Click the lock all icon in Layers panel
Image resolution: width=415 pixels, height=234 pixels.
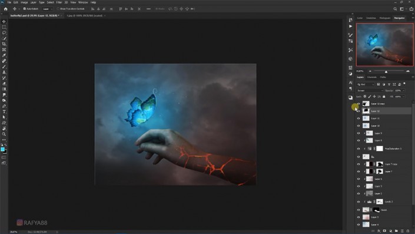(384, 97)
